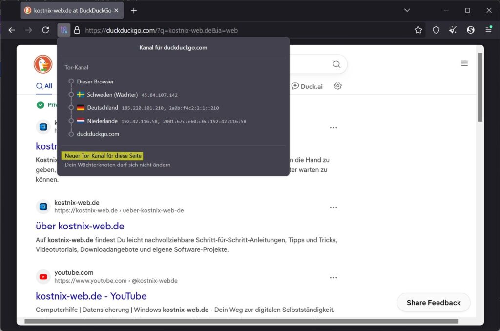This screenshot has height=331, width=500.
Task: Click Neuer Tor-Kanal für diese Seite
Action: [x=103, y=156]
